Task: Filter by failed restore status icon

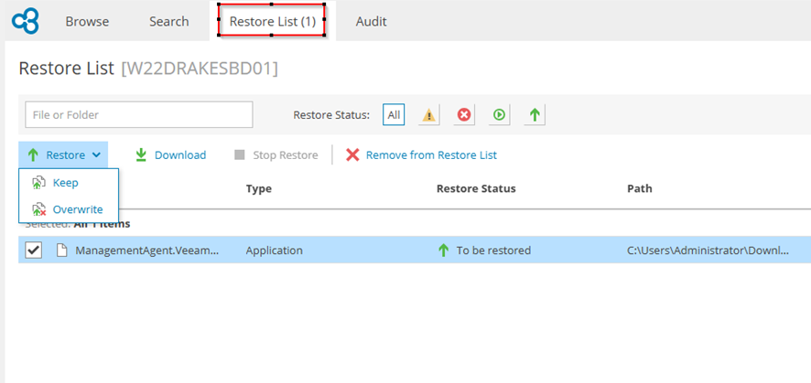Action: 464,115
